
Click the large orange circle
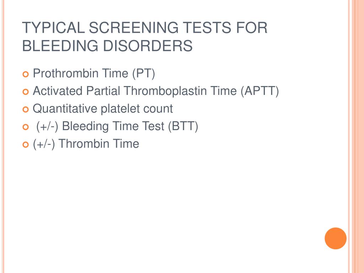point(336,239)
